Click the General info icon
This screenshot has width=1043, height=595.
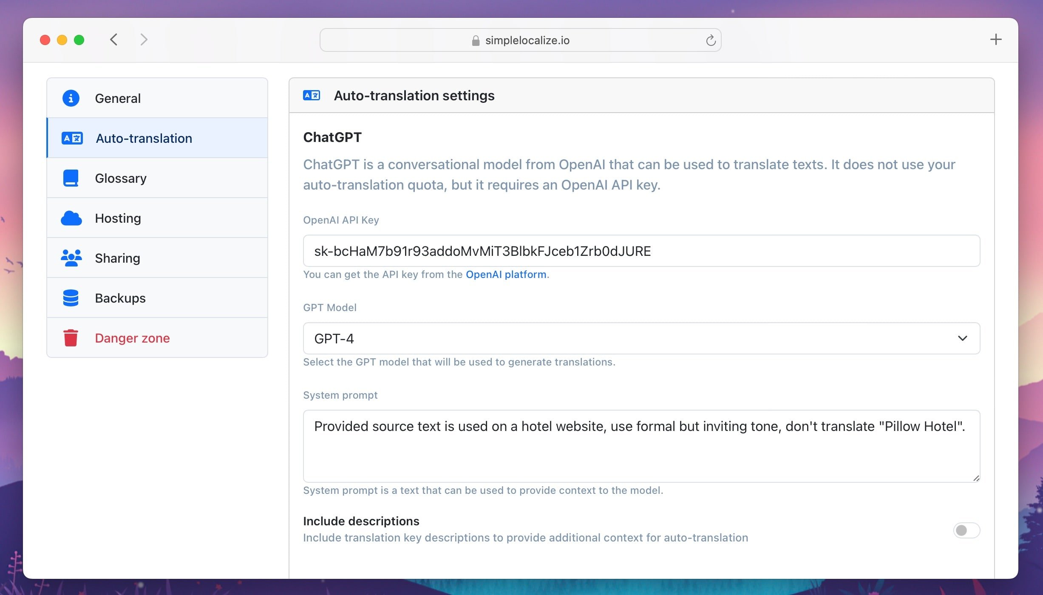[x=71, y=98]
